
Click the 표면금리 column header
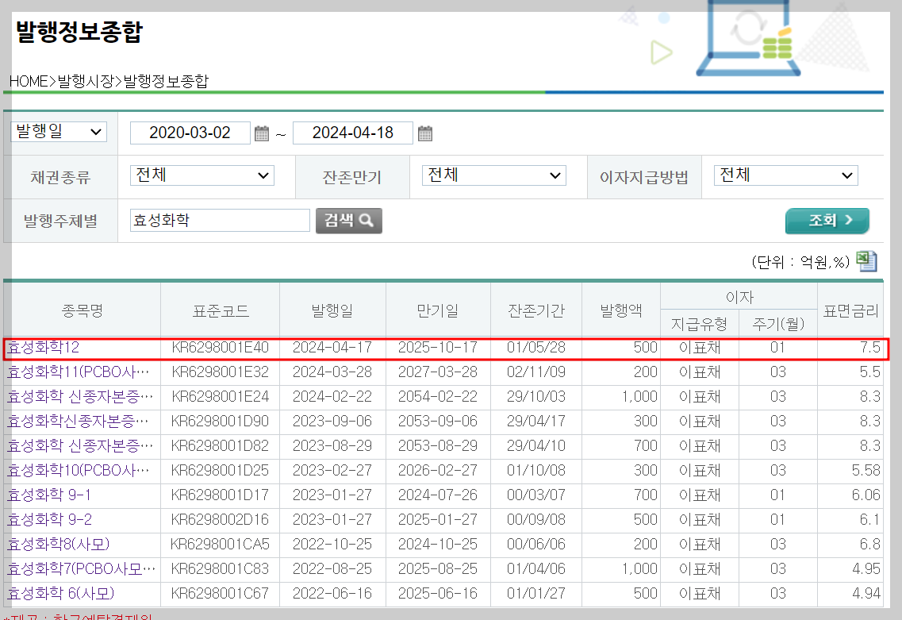pyautogui.click(x=850, y=311)
